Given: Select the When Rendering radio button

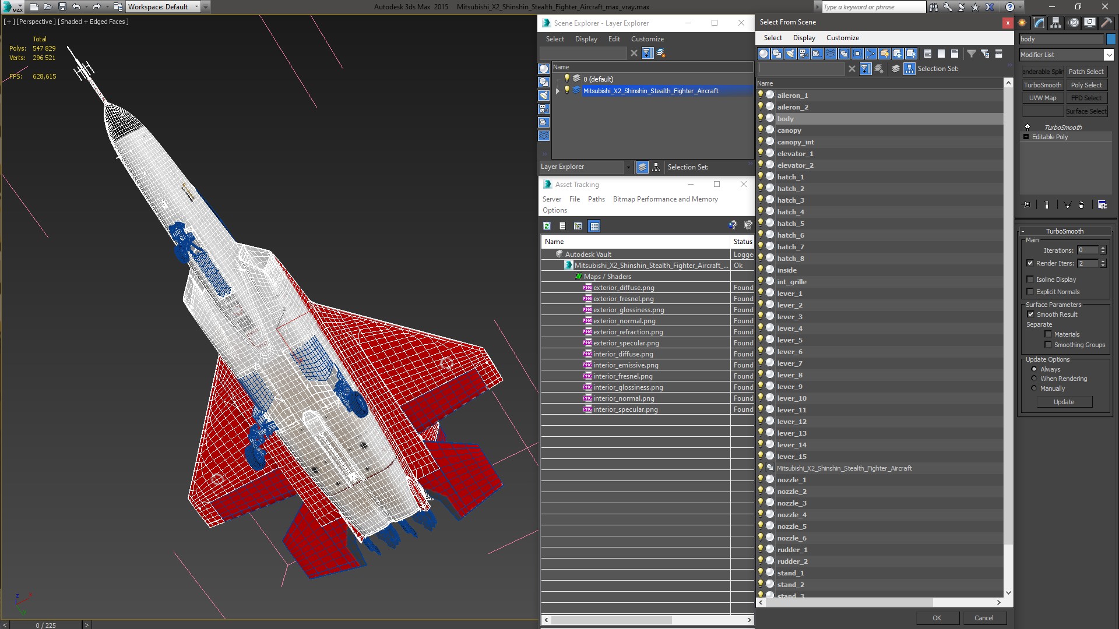Looking at the screenshot, I should (1034, 379).
